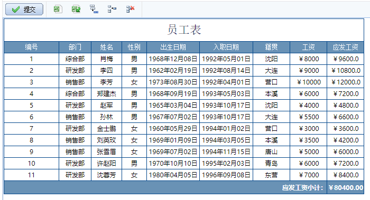Click 编号 cell 11
The image size is (370, 200).
pos(31,175)
